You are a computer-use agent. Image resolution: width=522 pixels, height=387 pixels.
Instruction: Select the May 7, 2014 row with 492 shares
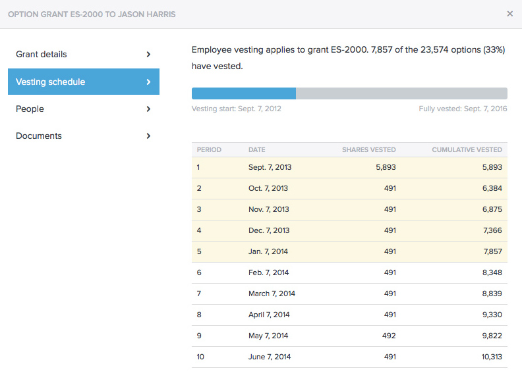[x=349, y=336]
